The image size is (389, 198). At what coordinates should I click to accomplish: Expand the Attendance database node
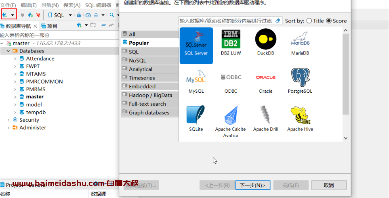tap(15, 59)
